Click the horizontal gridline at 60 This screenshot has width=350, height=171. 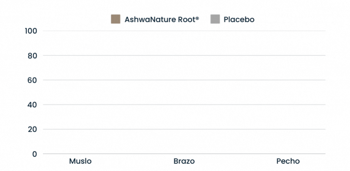[x=184, y=80]
